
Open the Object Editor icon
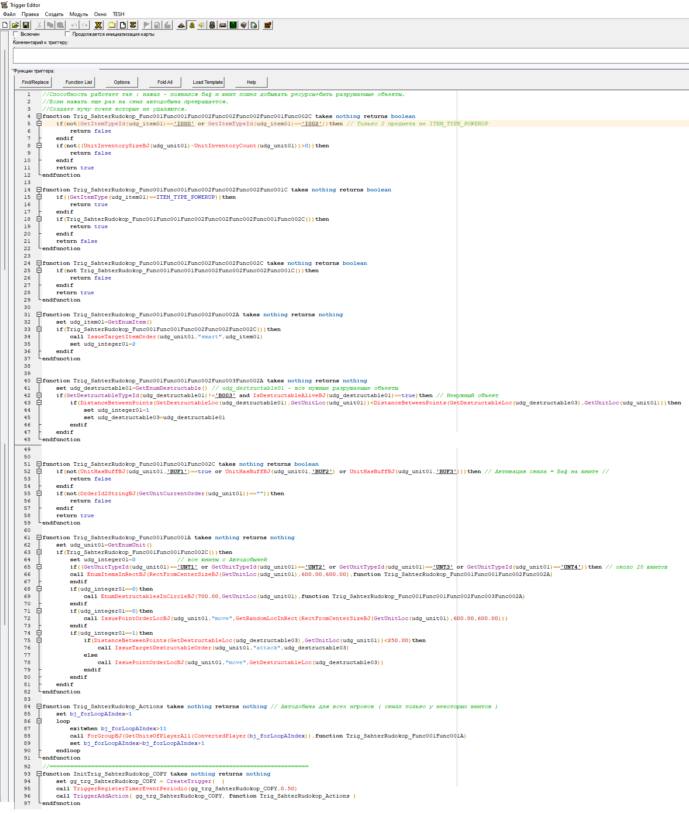click(x=212, y=25)
